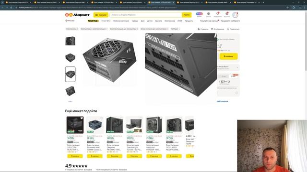Click the browser address bar
Viewport: 307px width, 172px height.
click(x=151, y=8)
